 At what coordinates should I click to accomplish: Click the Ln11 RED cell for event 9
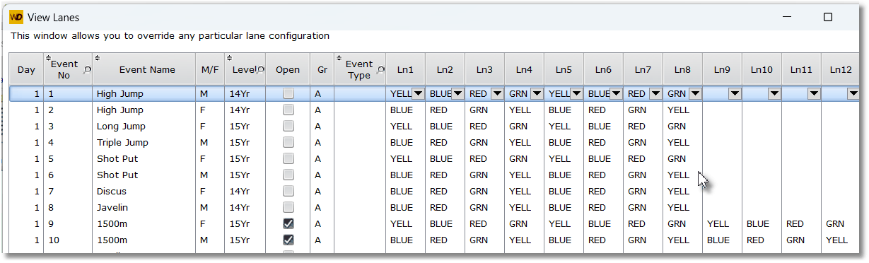click(801, 223)
